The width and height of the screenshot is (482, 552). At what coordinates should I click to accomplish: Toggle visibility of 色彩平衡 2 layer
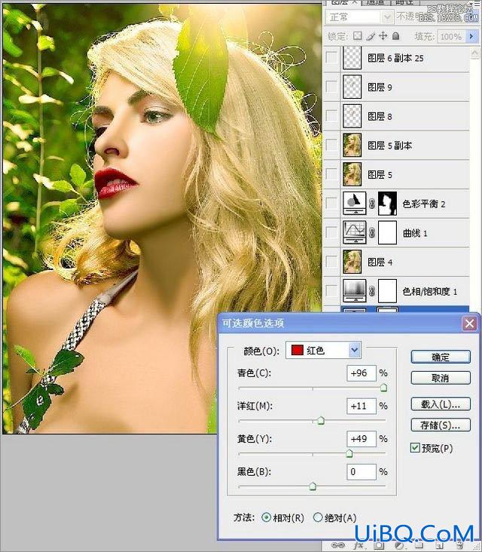coord(331,203)
